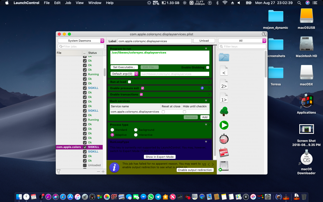Remove the Run at load key with its X

pyautogui.click(x=209, y=82)
